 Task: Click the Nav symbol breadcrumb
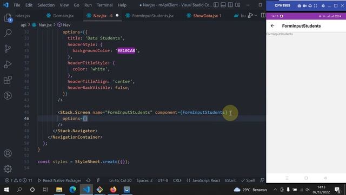(66, 25)
